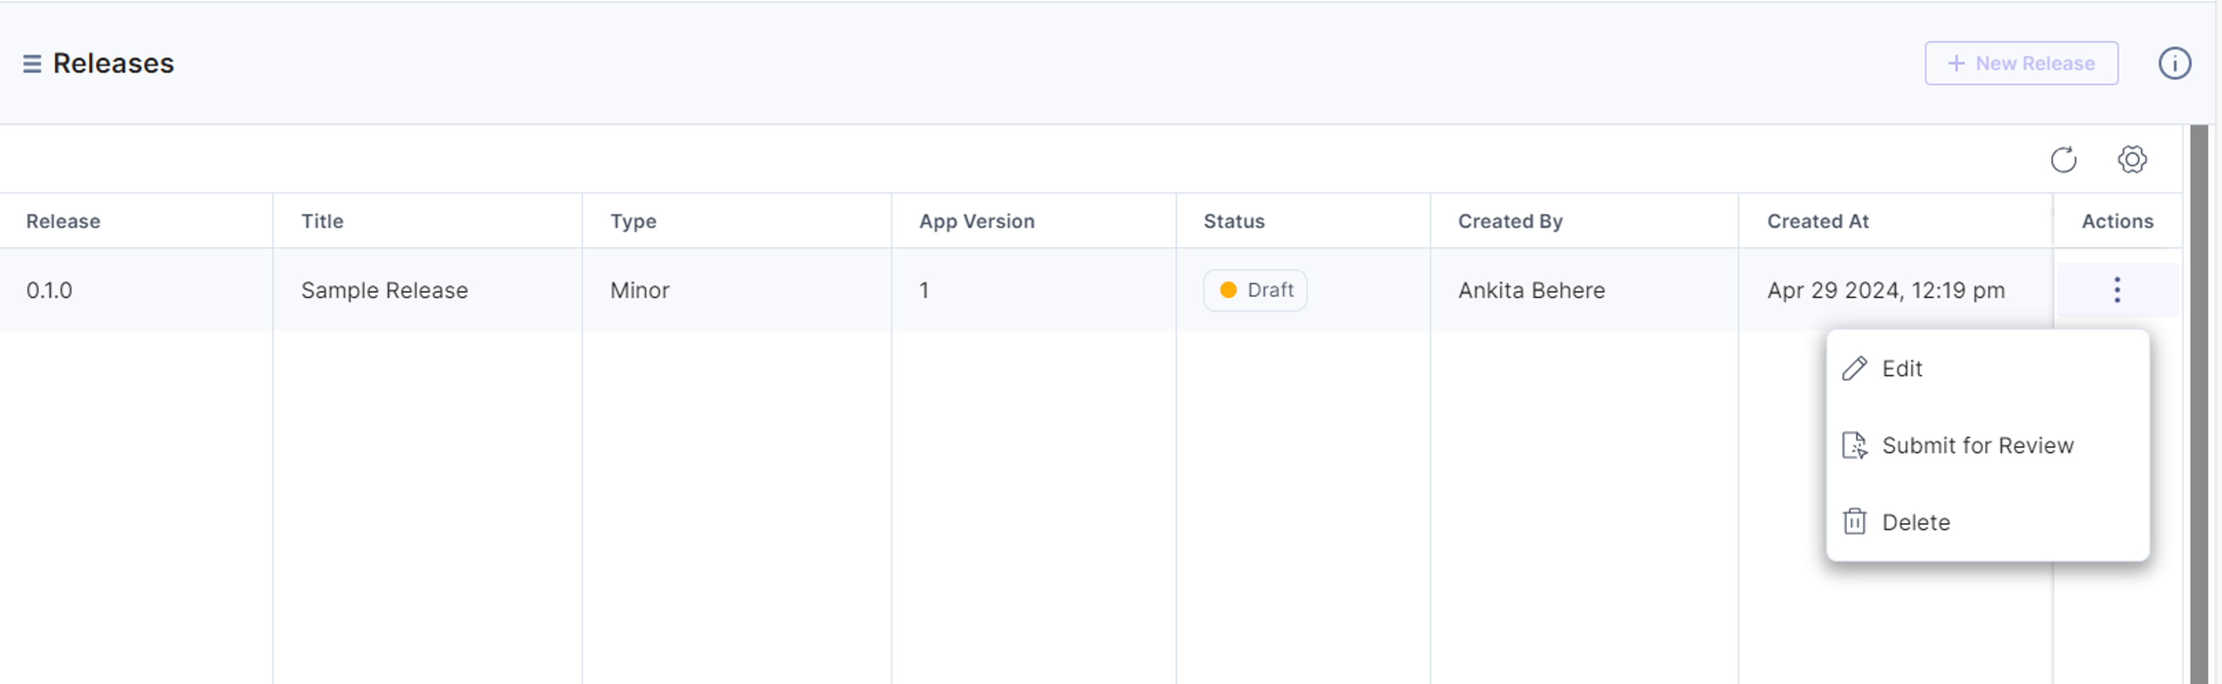Select Delete from the actions menu
This screenshot has height=684, width=2222.
(x=1988, y=522)
